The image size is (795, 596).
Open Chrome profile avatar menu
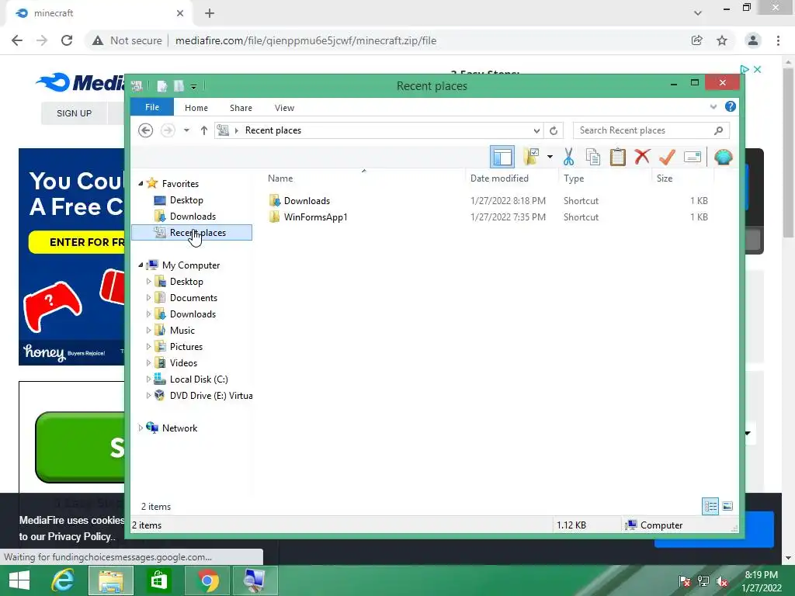click(x=753, y=40)
